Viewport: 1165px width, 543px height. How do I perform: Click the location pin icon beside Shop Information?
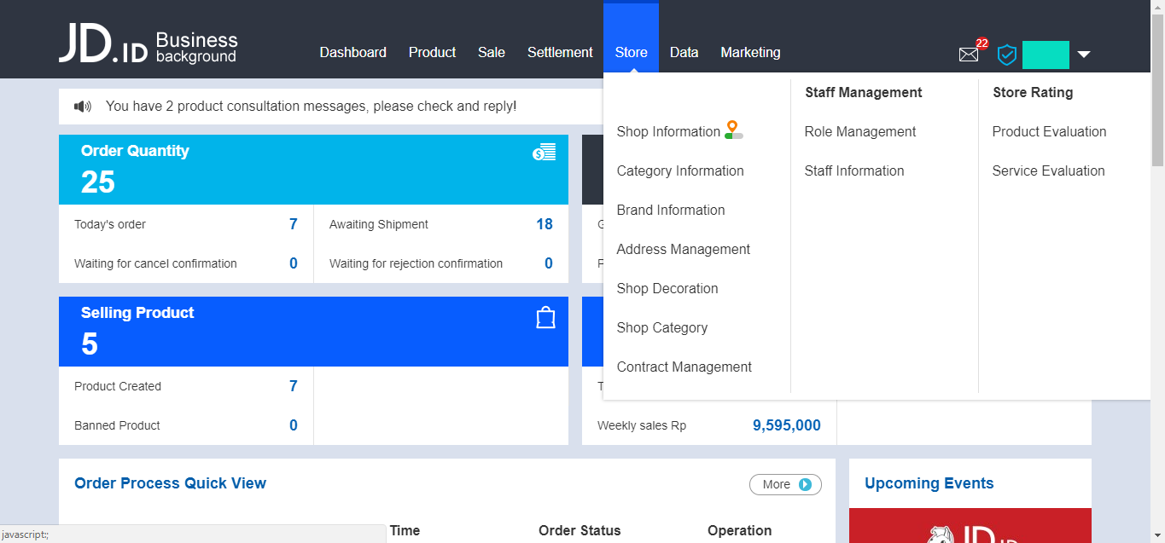coord(732,128)
